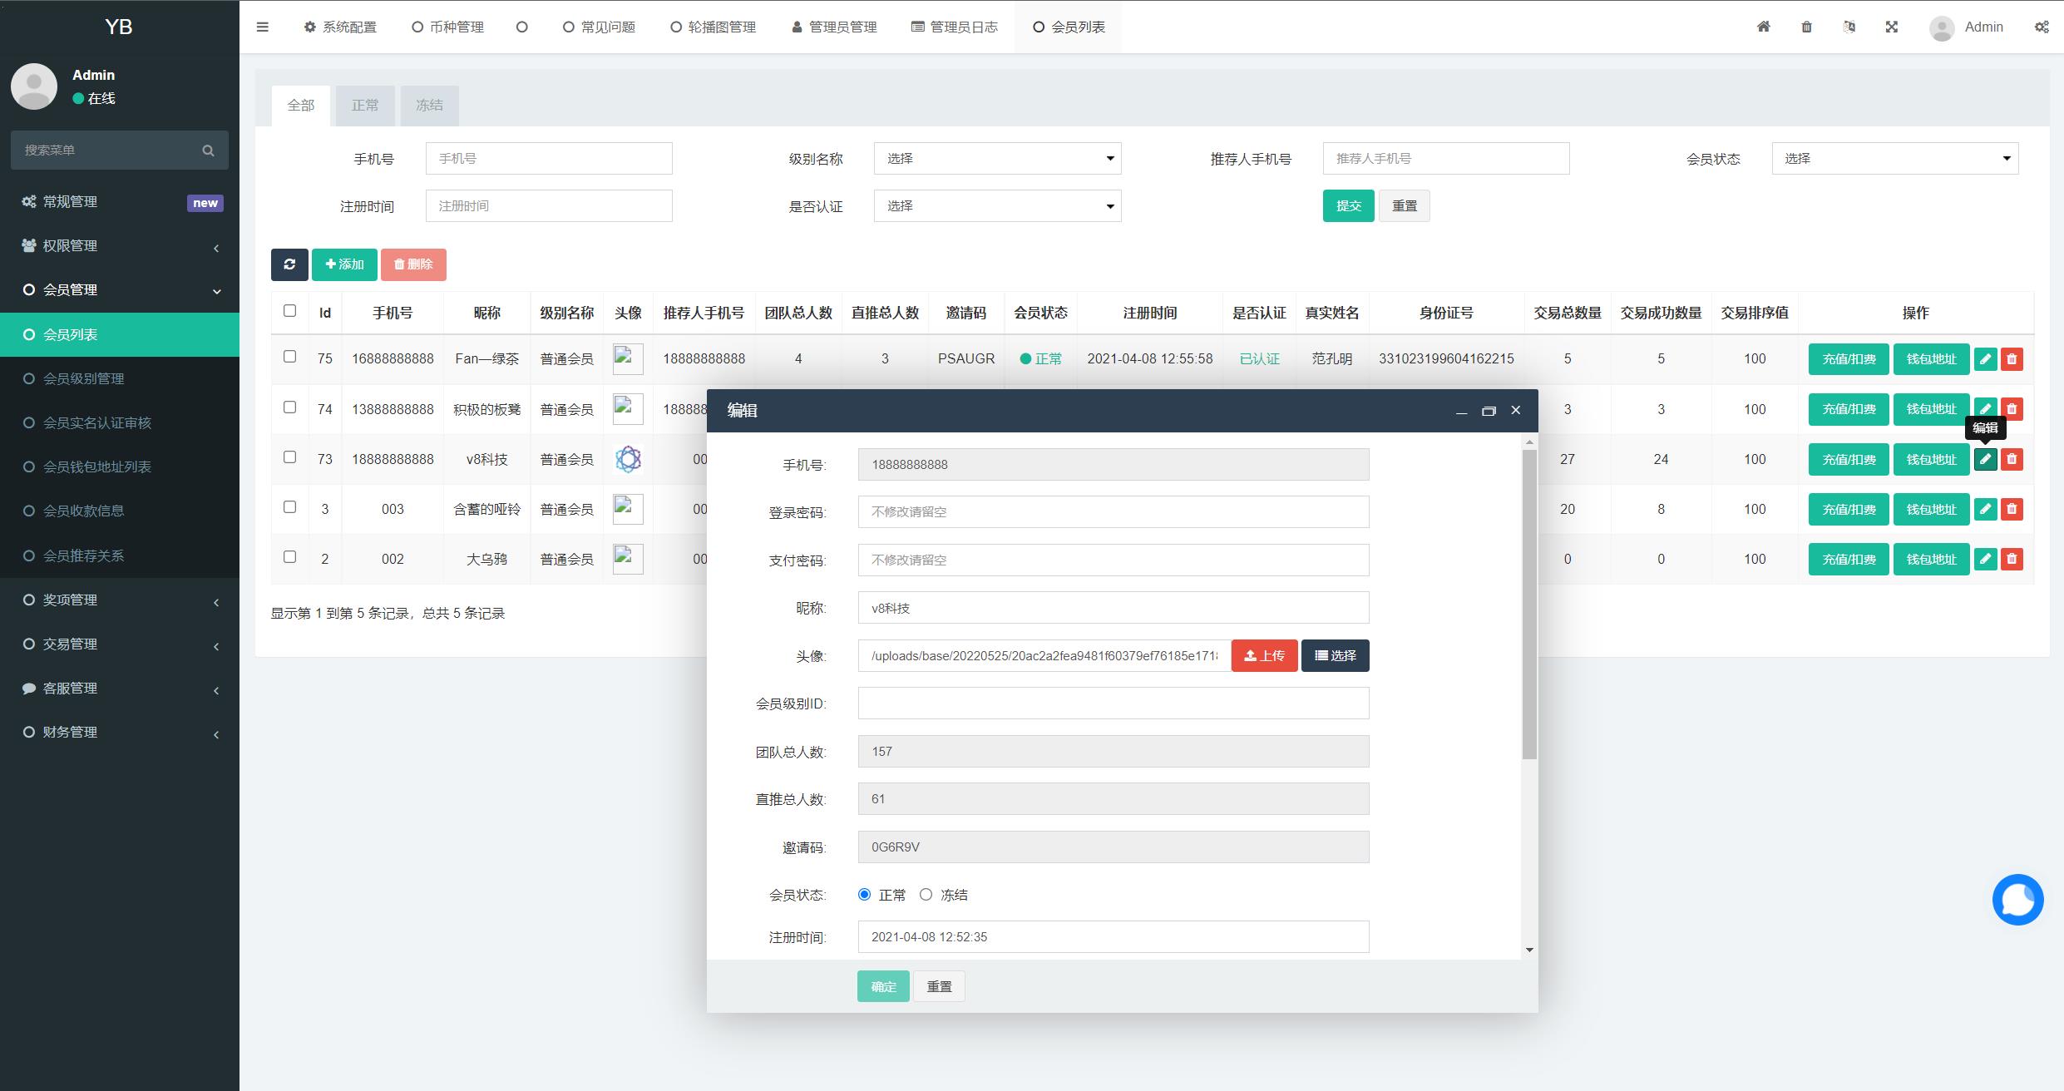This screenshot has height=1091, width=2064.
Task: Toggle fullscreen mode icon in header
Action: 1892,27
